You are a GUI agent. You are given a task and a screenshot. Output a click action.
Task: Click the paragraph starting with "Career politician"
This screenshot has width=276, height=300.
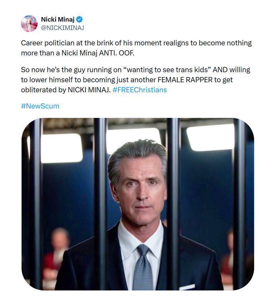coord(136,48)
